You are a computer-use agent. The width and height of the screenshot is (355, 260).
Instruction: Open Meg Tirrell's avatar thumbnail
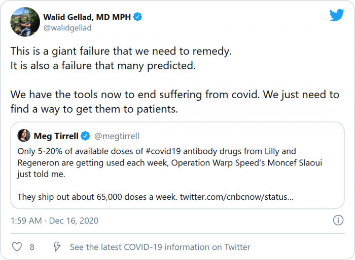pos(24,136)
